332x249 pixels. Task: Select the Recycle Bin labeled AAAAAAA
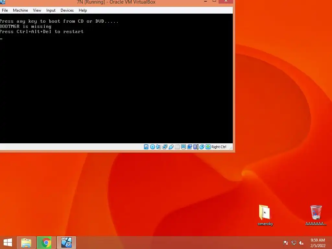pyautogui.click(x=316, y=215)
